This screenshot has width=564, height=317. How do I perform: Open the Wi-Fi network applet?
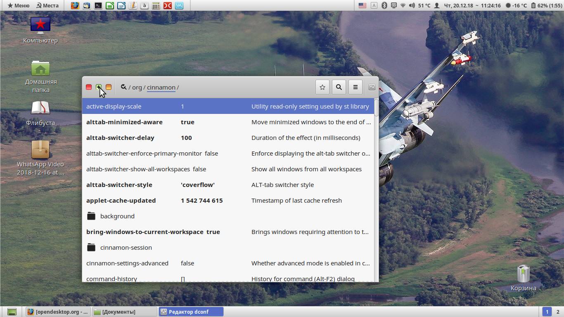(x=403, y=5)
